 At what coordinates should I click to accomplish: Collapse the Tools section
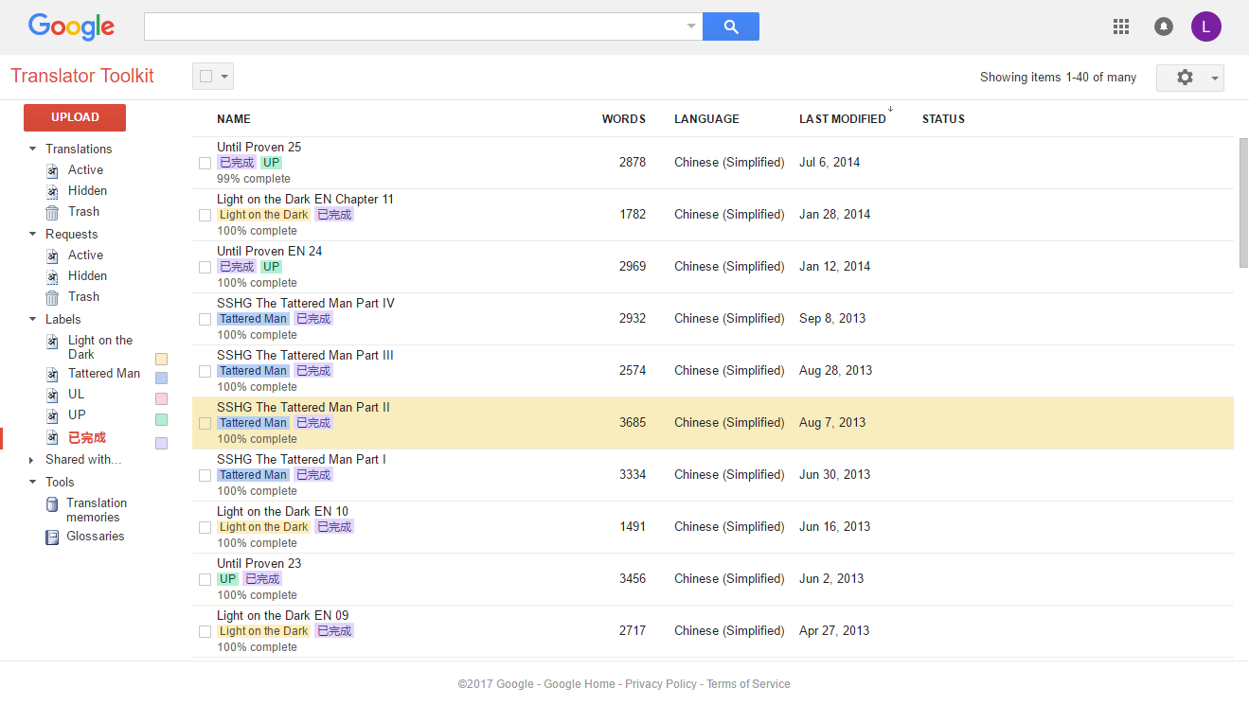point(32,482)
